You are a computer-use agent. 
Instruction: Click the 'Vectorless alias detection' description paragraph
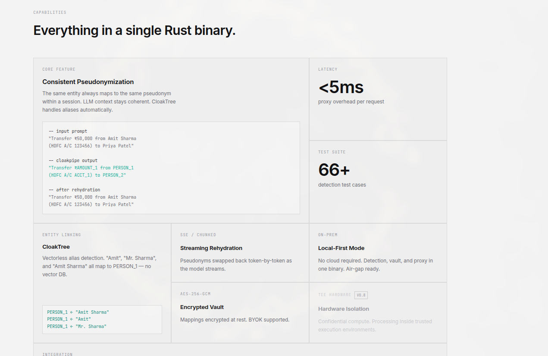pos(100,266)
